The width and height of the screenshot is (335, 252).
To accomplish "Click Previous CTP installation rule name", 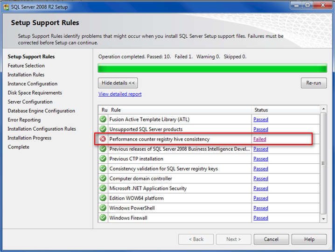I will pyautogui.click(x=136, y=159).
